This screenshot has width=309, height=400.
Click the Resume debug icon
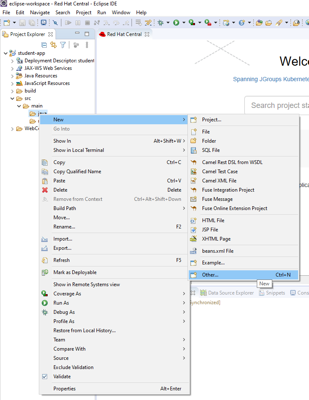pyautogui.click(x=68, y=23)
